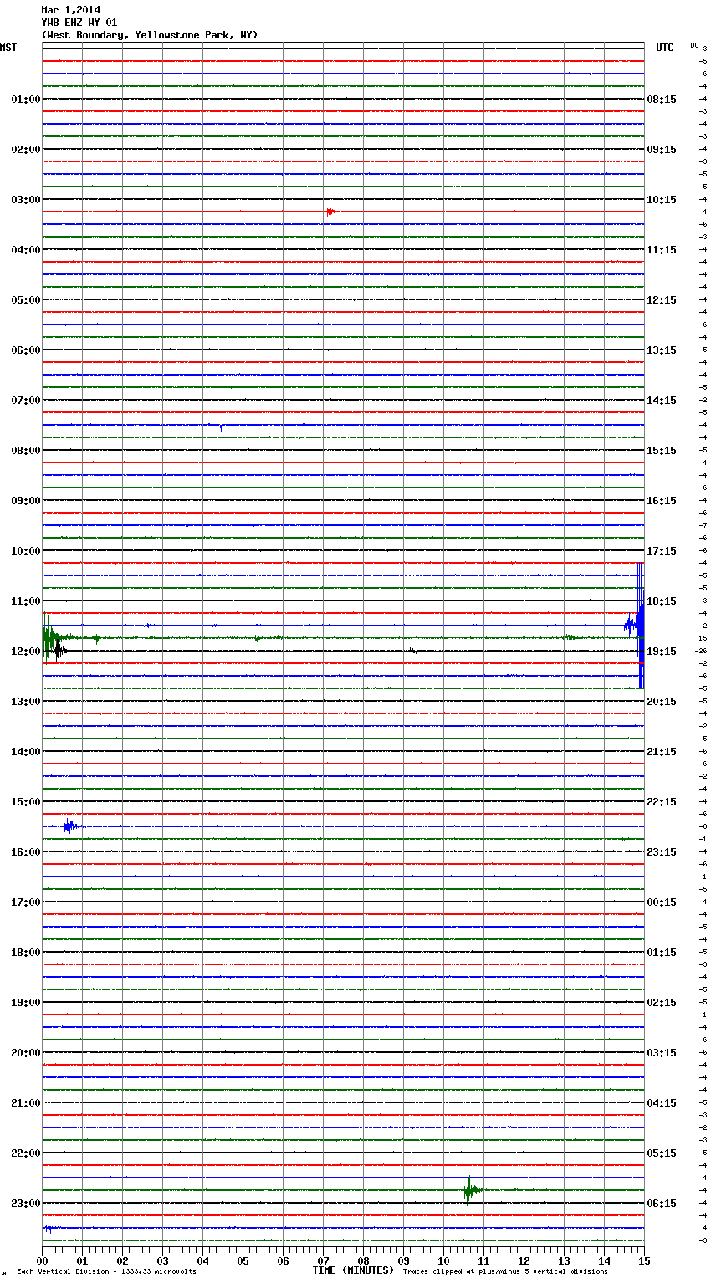The height and width of the screenshot is (1283, 711).
Task: Click "(West Boundary, Yellowstone Park, WY)" station description
Action: point(149,35)
